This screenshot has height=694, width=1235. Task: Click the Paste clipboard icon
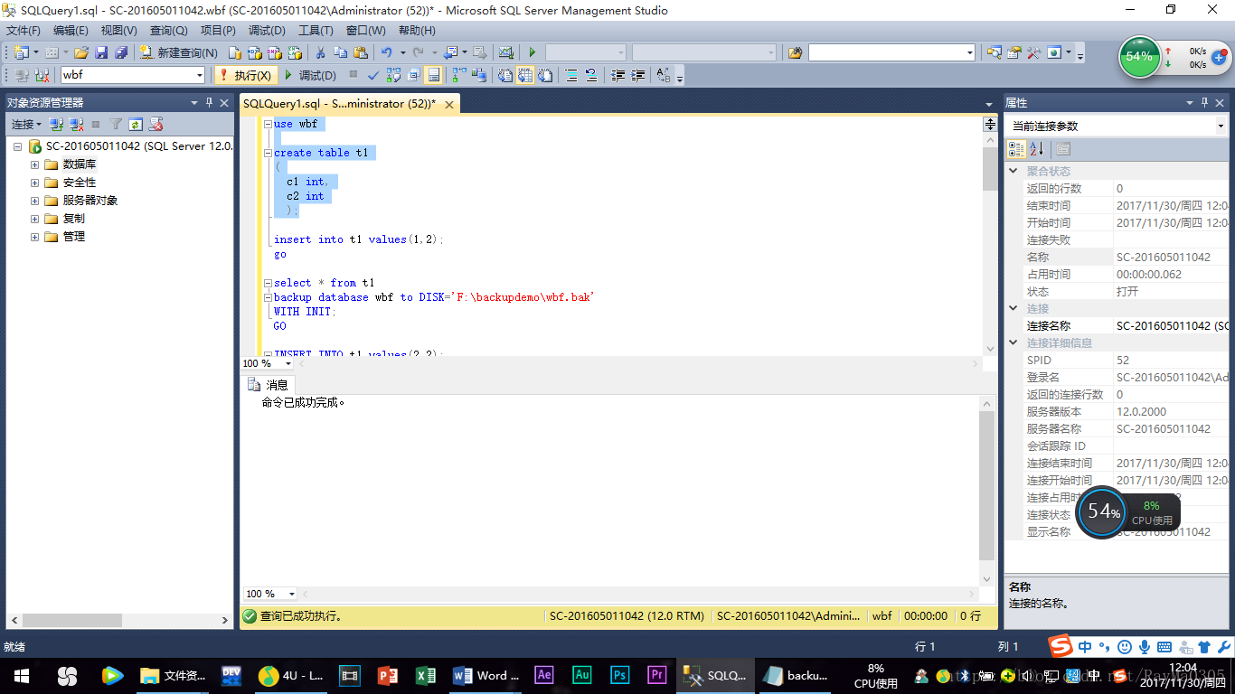pos(360,52)
